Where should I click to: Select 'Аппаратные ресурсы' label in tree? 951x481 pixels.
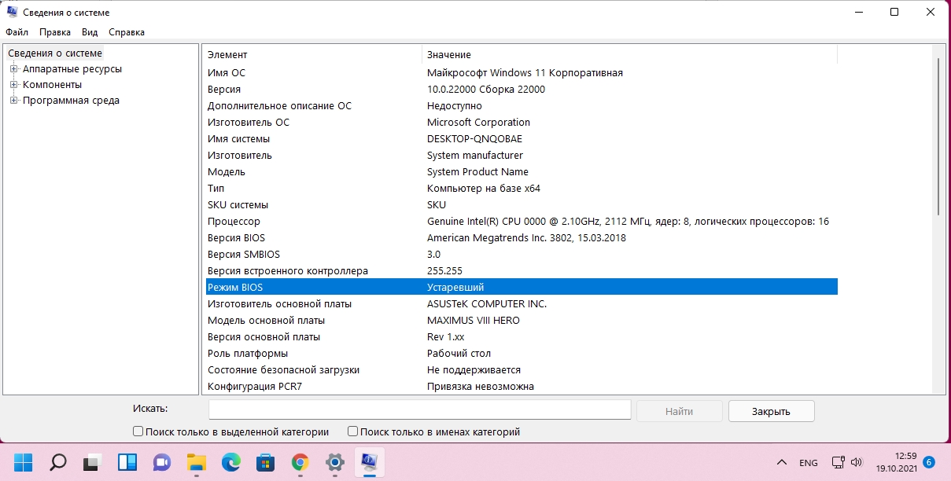pyautogui.click(x=72, y=69)
